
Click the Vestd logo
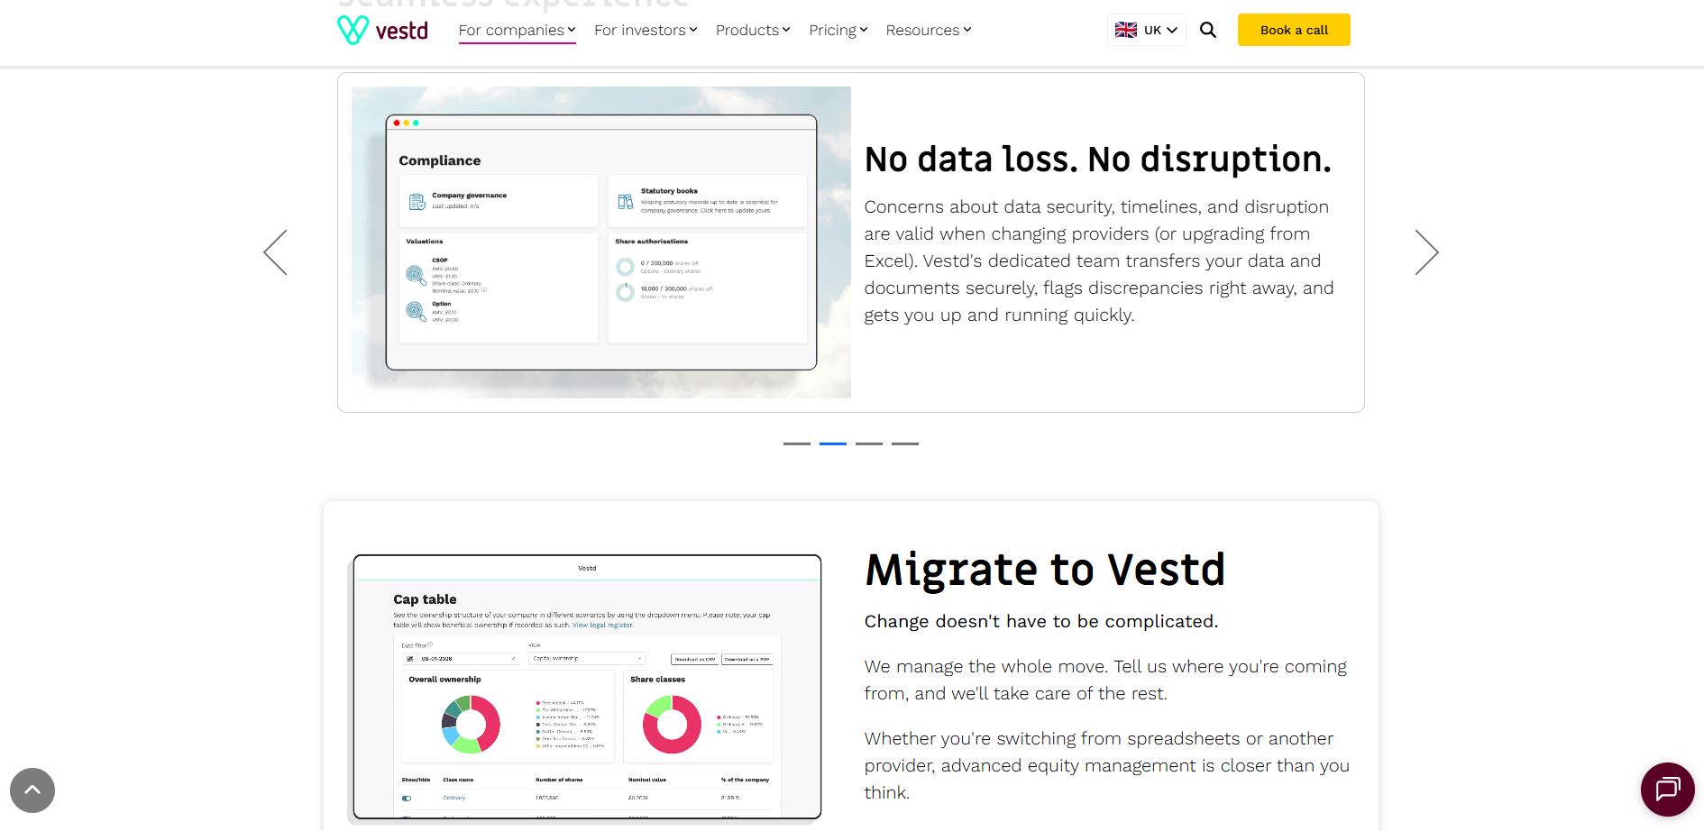point(382,30)
